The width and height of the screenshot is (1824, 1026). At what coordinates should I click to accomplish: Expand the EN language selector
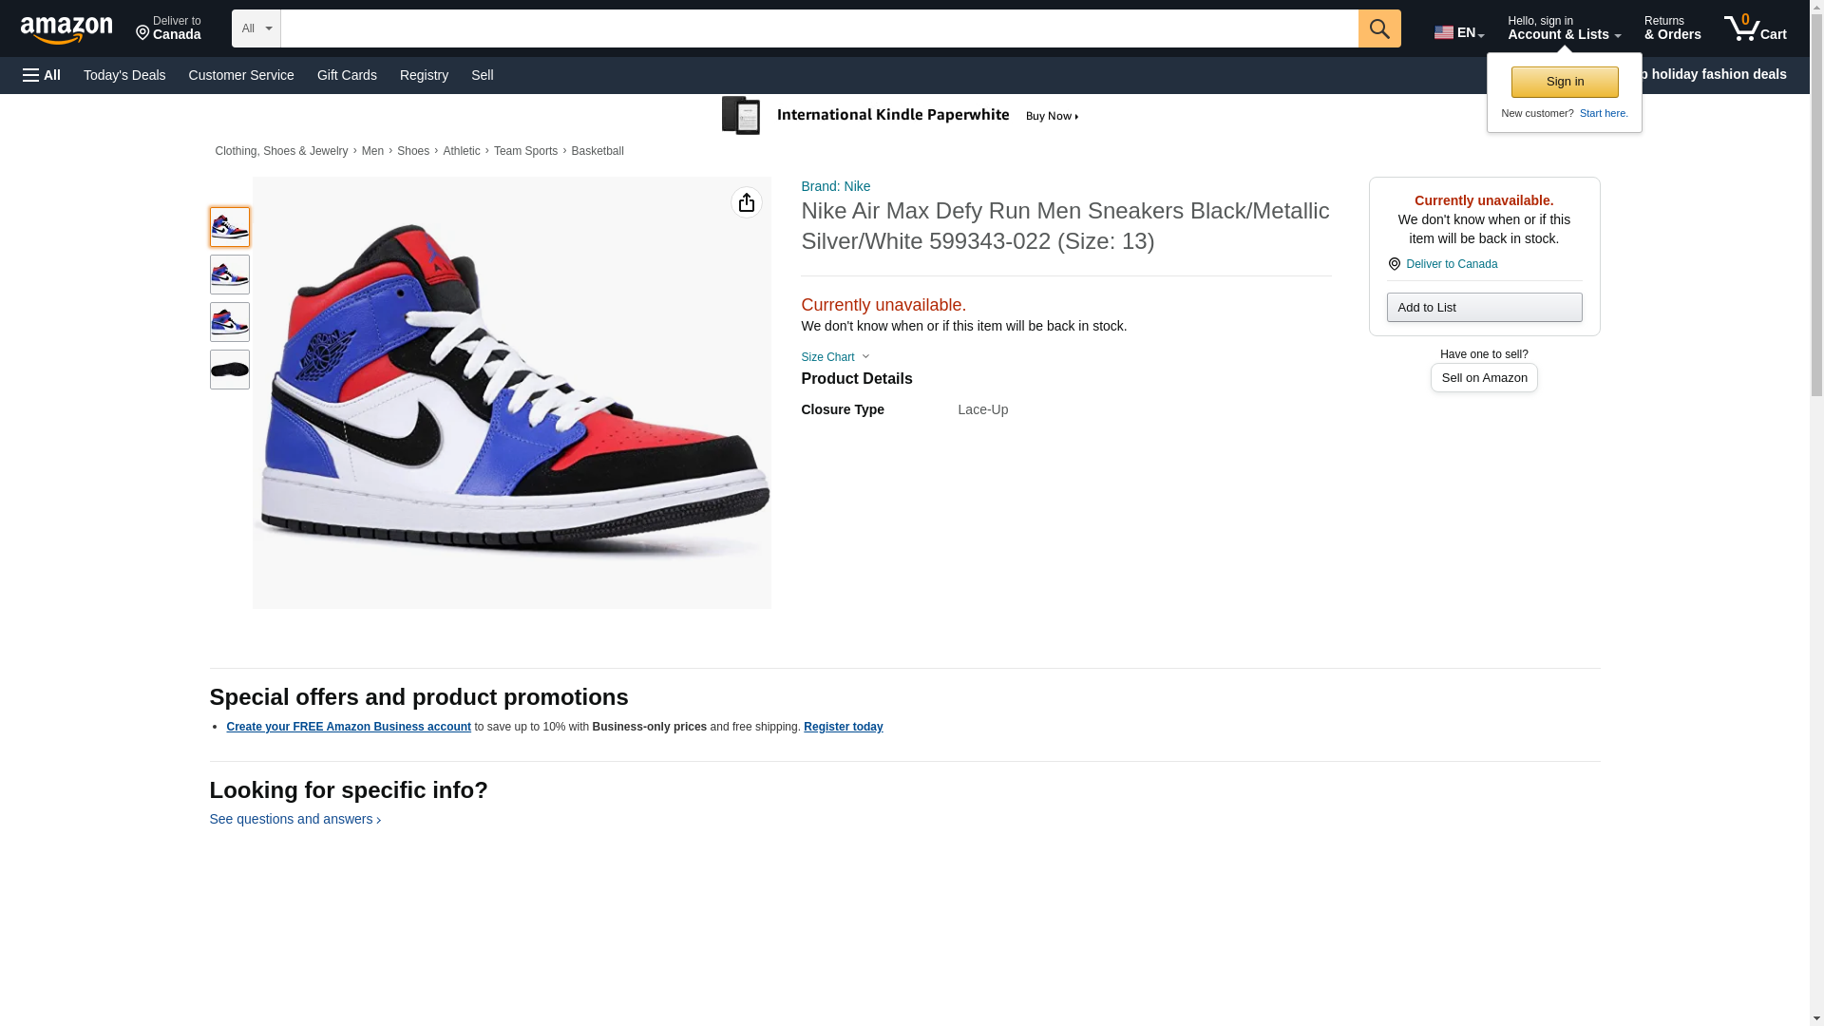[x=1458, y=32]
